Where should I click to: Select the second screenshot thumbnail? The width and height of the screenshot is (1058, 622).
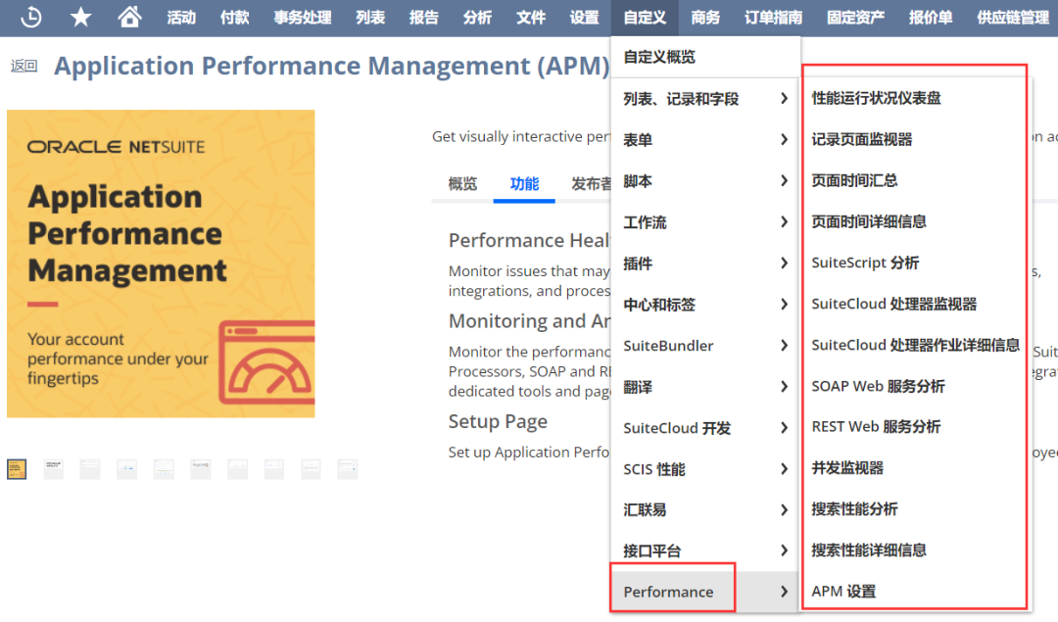tap(53, 469)
